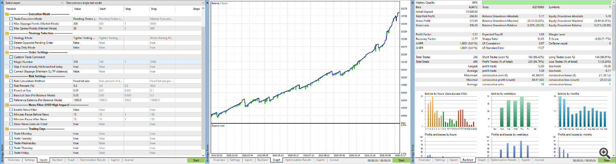Open Journal tab in the Inputs panel

click(129, 160)
